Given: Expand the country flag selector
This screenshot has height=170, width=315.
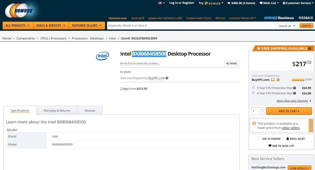Looking at the screenshot, I should [162, 3].
